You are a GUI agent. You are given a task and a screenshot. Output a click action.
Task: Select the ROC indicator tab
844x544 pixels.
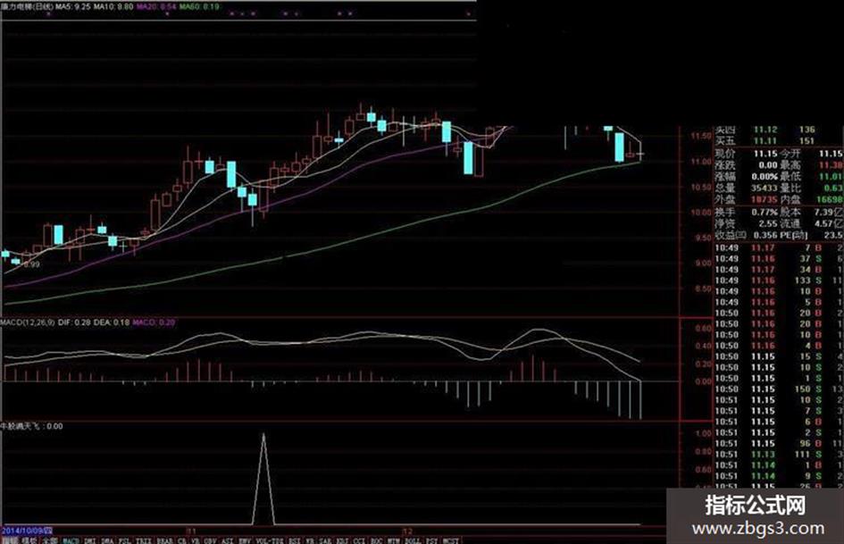376,540
